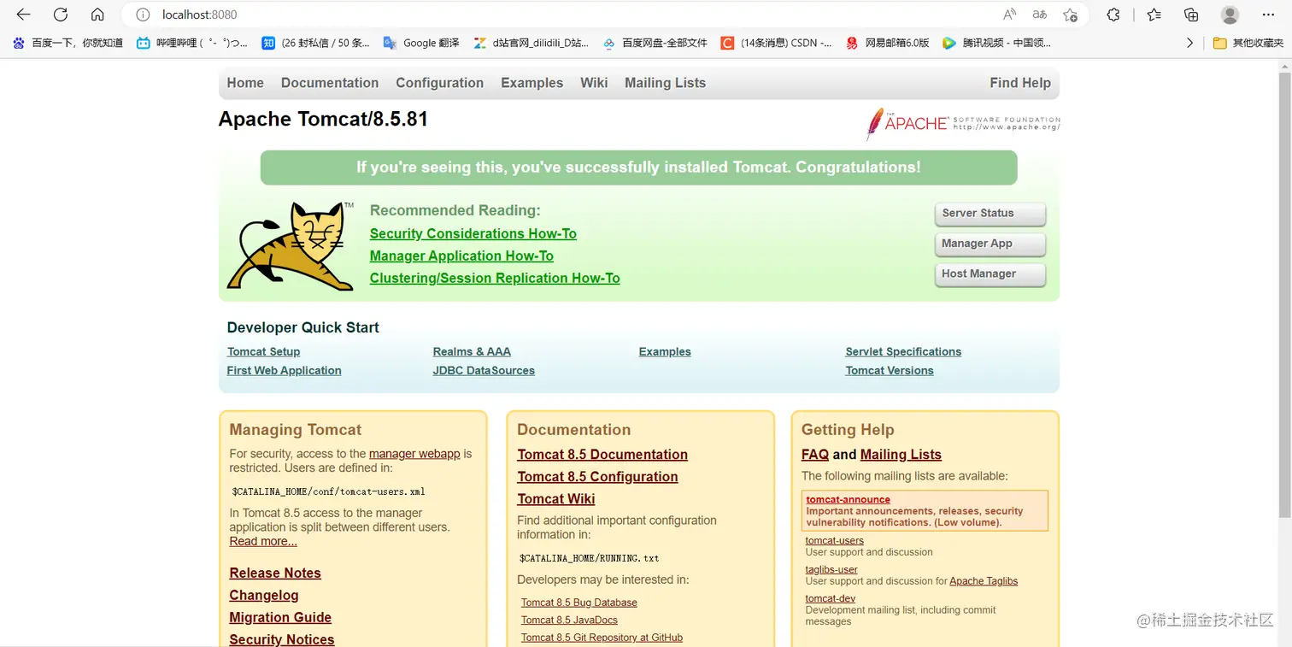Open the favorites list icon
1292x647 pixels.
pos(1154,15)
